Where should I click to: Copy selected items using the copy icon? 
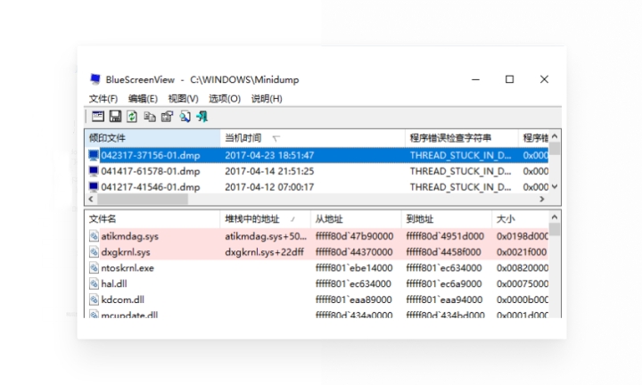(150, 117)
